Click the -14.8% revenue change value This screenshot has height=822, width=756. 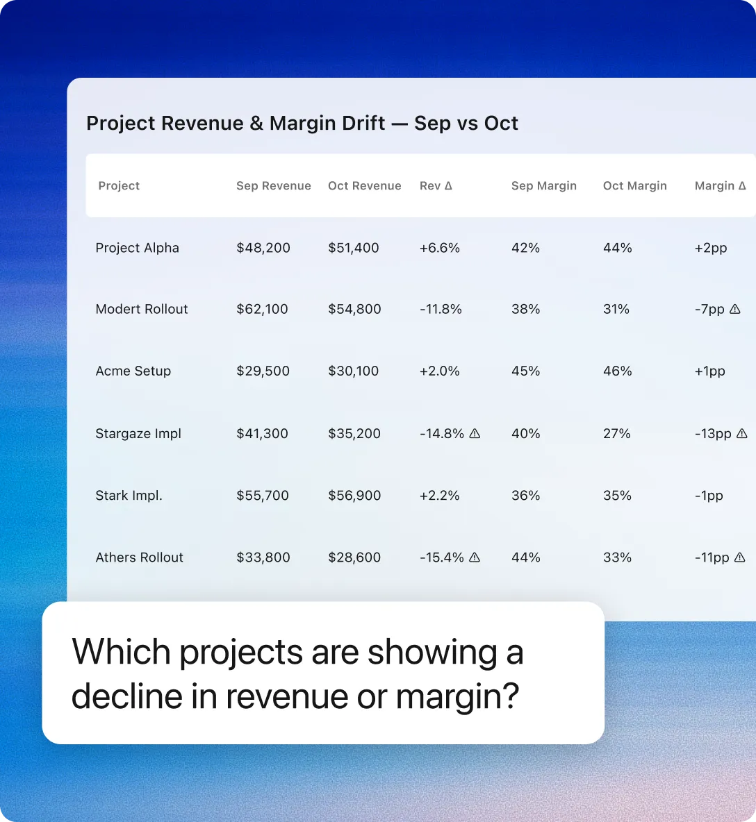pyautogui.click(x=442, y=433)
